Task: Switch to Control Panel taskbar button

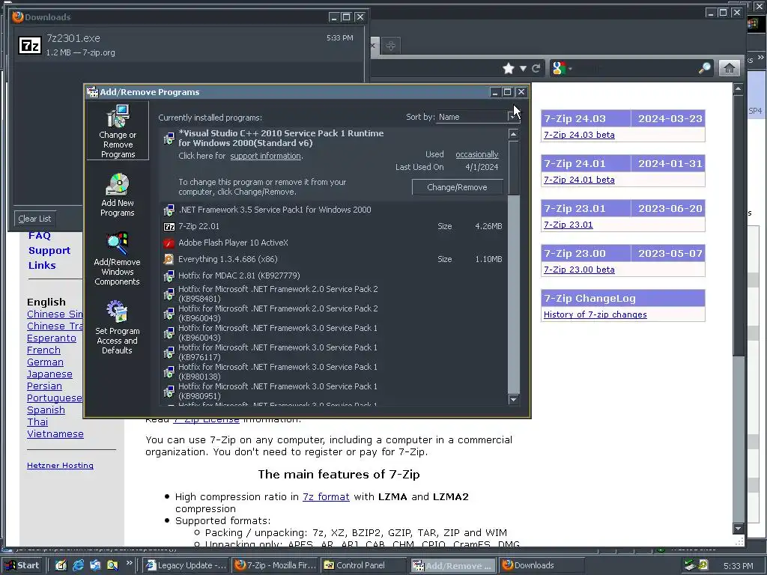Action: 363,565
